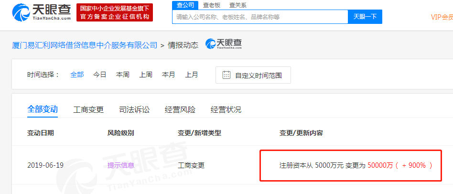Click the small TianYanCha logo beside breadcrumb
The image size is (453, 194).
[224, 44]
